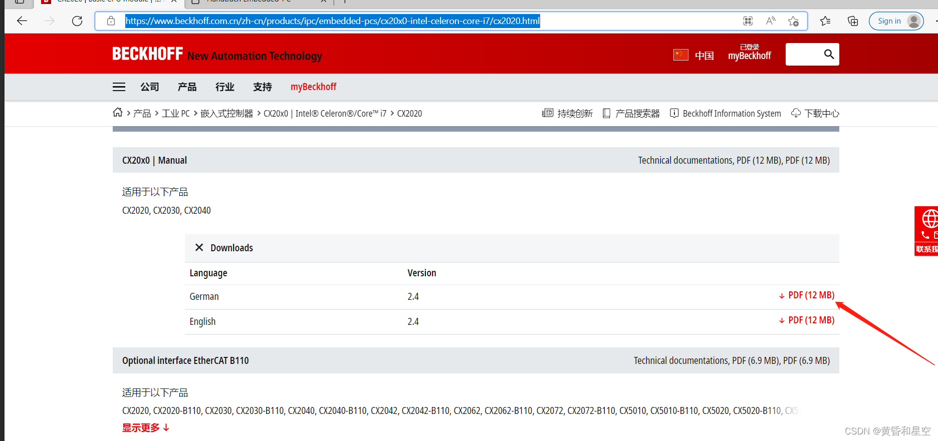Select the China flag region icon
This screenshot has width=938, height=441.
[x=681, y=55]
